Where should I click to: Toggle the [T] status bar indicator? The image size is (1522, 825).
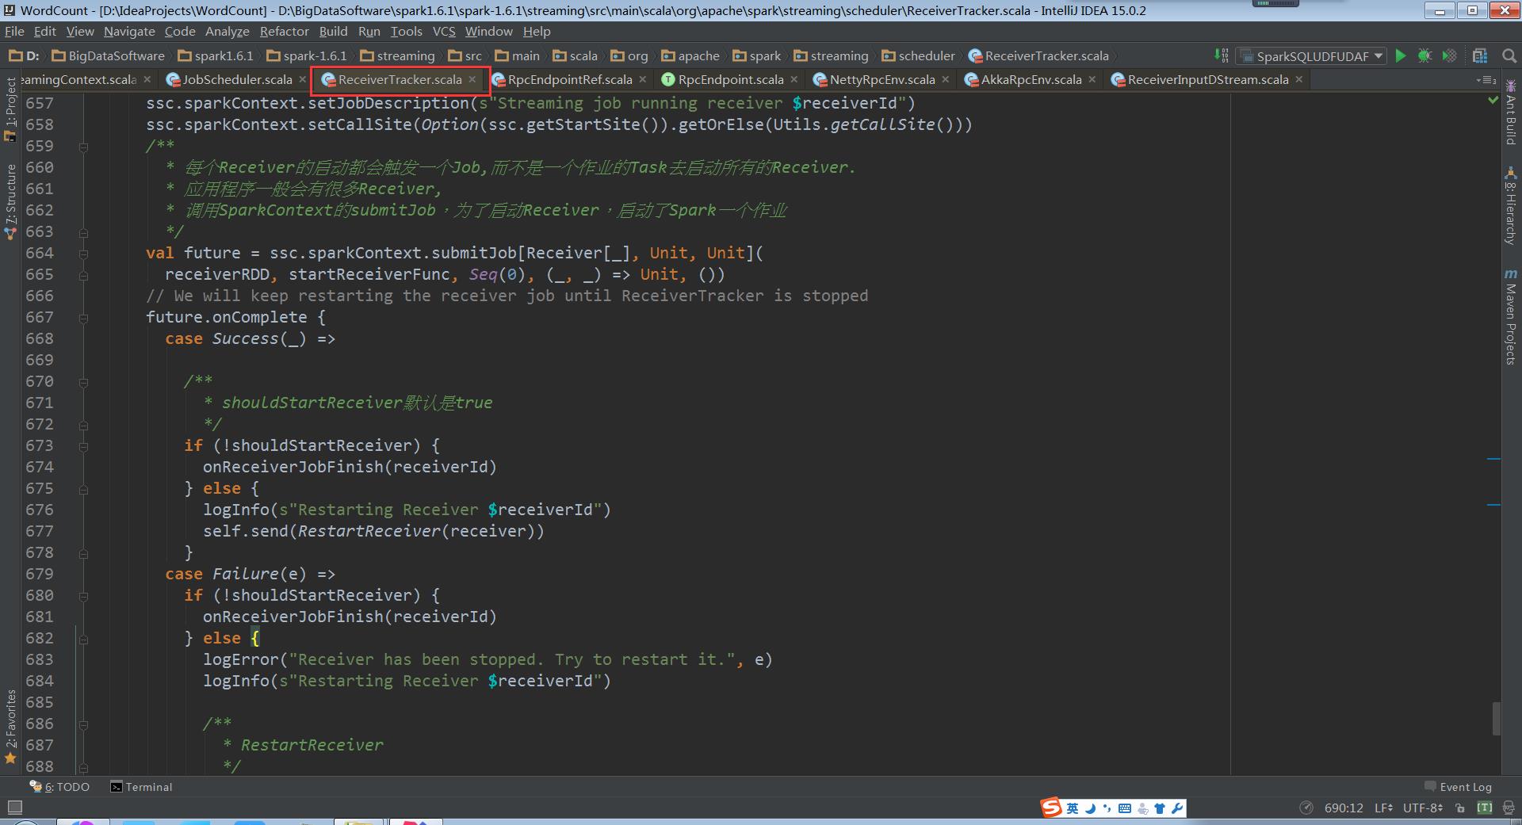tap(1485, 808)
